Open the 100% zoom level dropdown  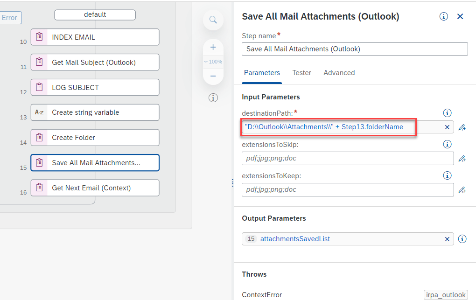pos(213,62)
